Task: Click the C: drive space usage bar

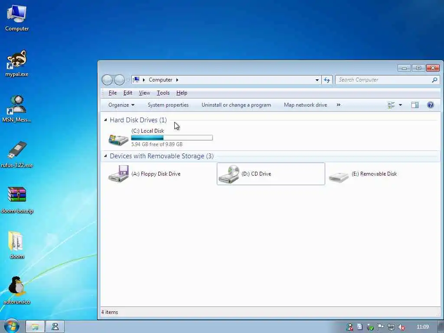Action: [x=172, y=137]
